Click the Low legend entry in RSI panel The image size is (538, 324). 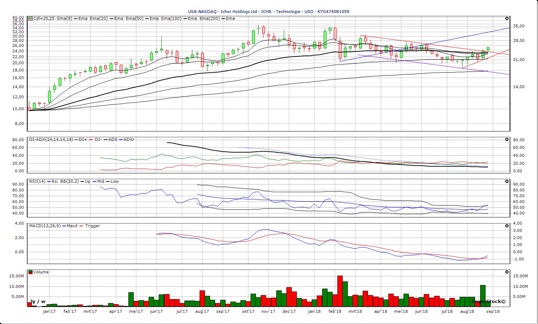(112, 181)
